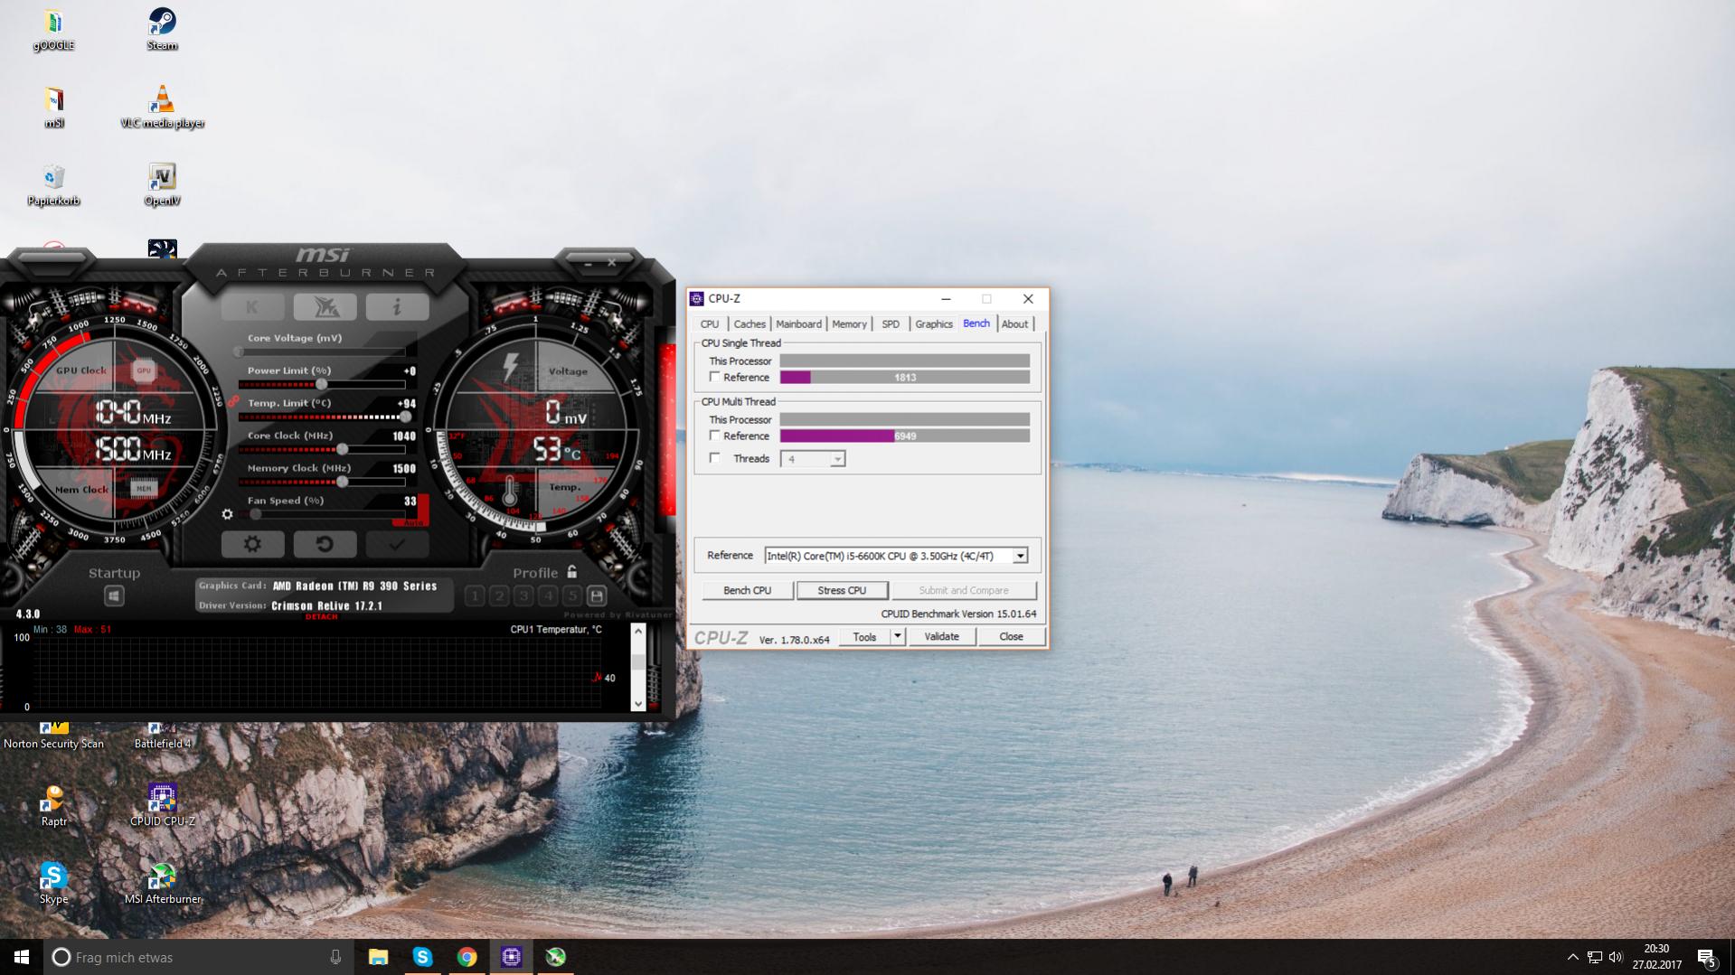Click the Stress CPU button
Image resolution: width=1735 pixels, height=975 pixels.
[x=842, y=590]
